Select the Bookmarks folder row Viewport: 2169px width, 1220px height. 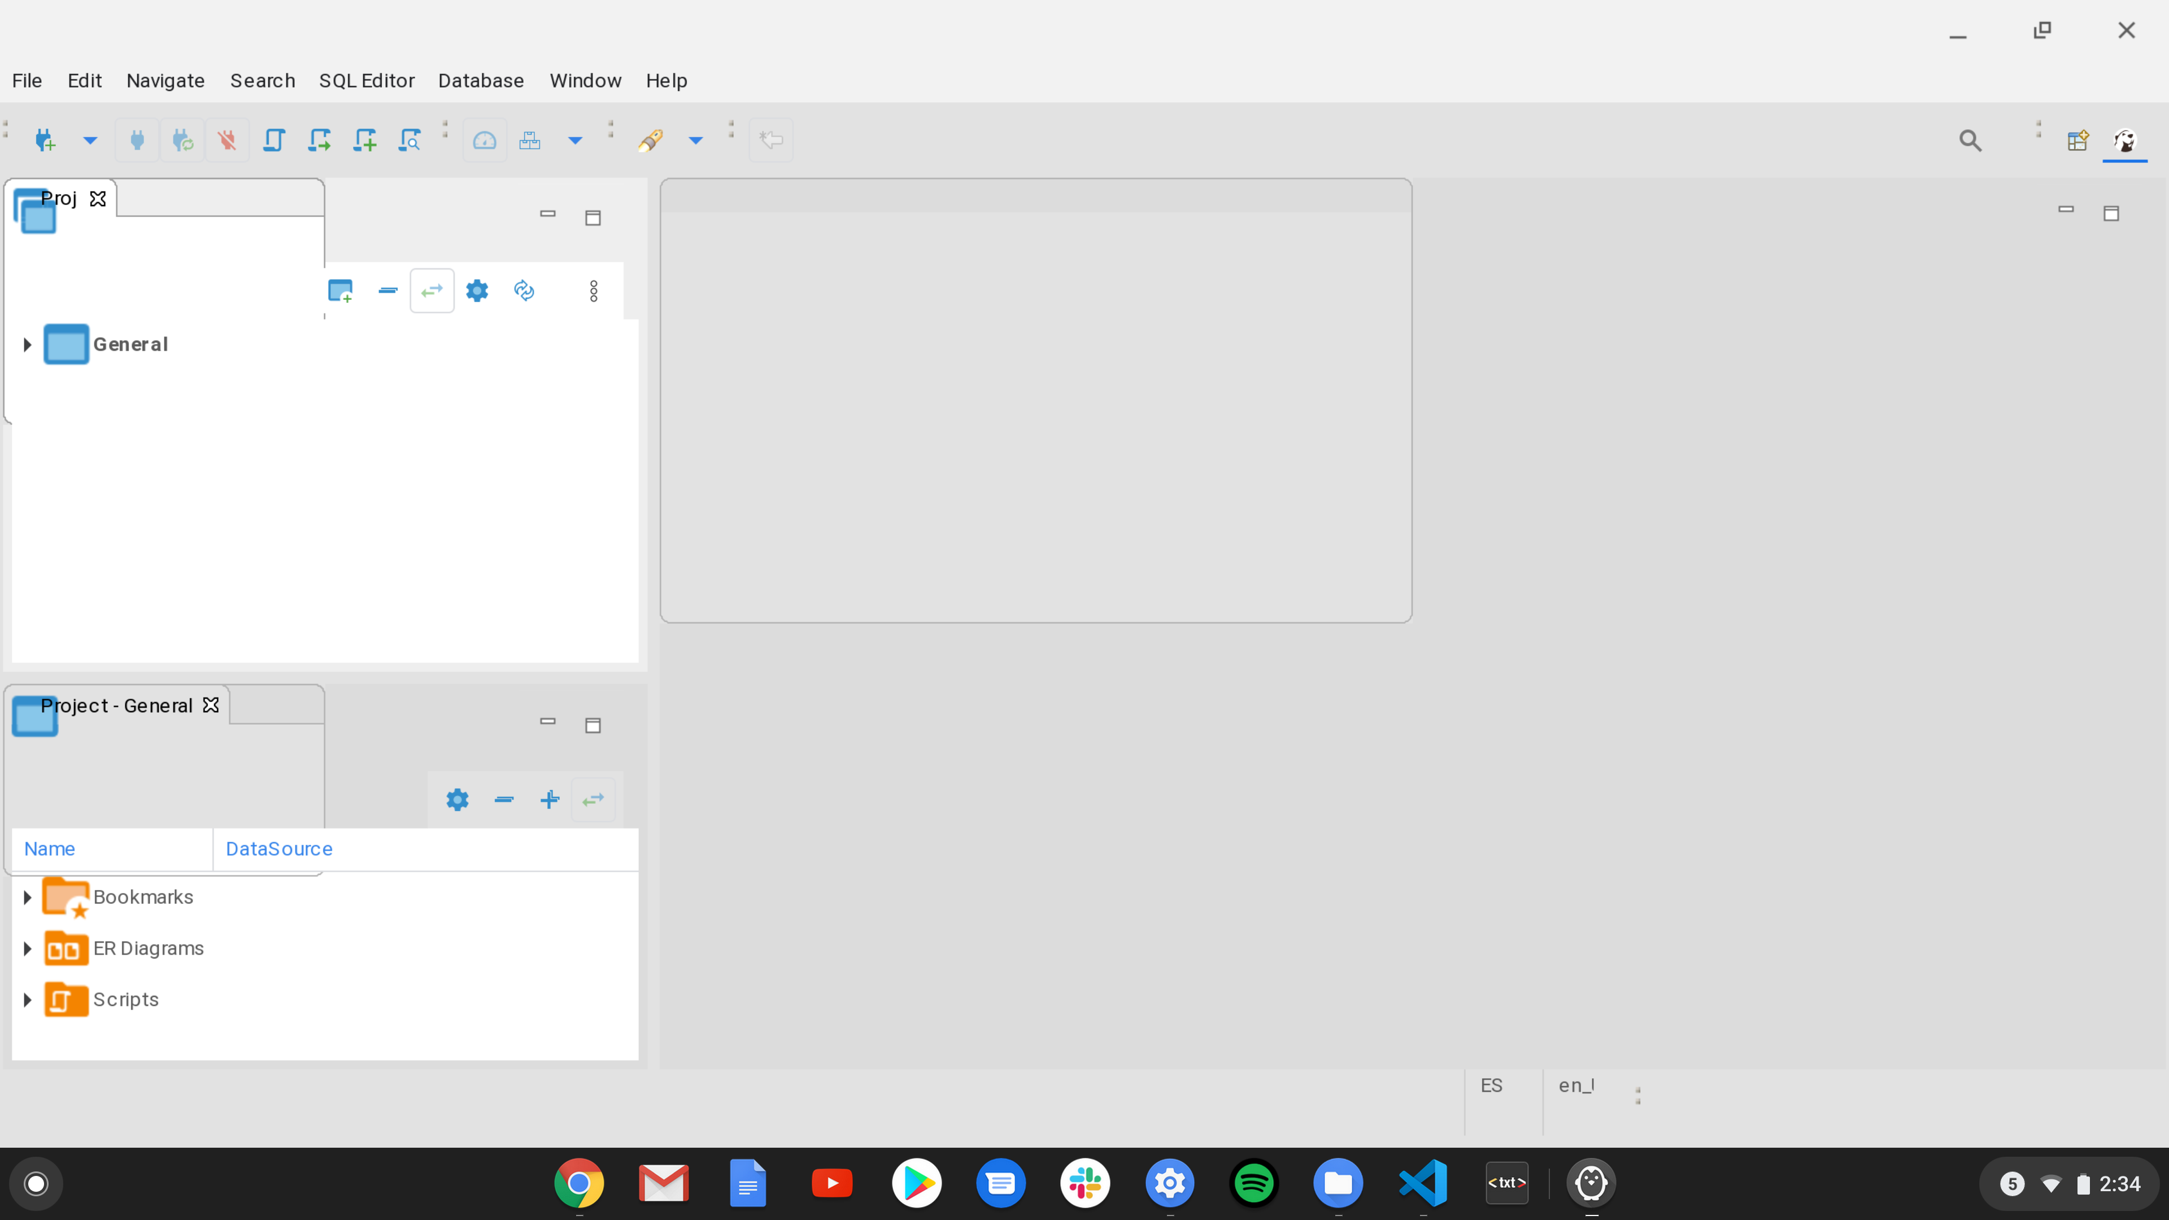325,897
